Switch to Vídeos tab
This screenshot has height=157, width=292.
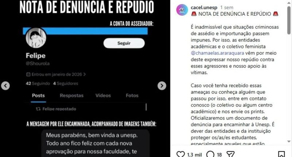click(103, 96)
